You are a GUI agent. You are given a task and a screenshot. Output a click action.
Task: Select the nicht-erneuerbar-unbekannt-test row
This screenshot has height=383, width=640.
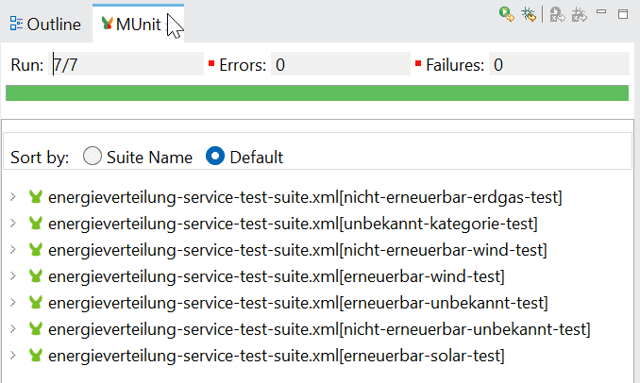pos(319,329)
